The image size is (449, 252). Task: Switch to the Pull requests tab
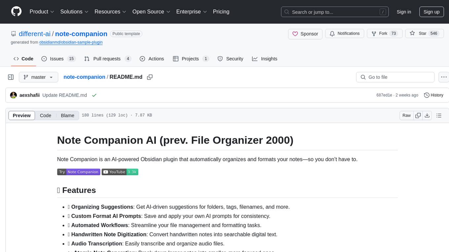click(x=108, y=59)
